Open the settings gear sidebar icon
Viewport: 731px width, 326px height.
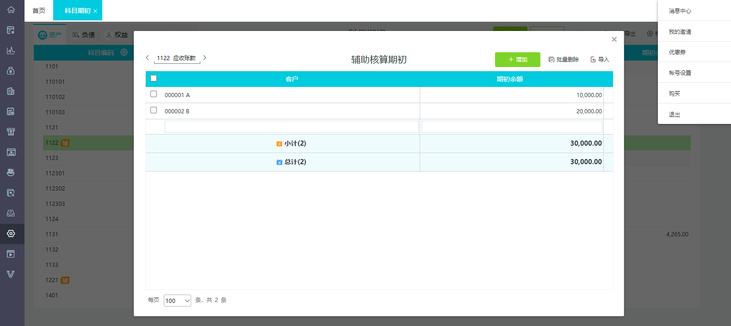(x=11, y=234)
